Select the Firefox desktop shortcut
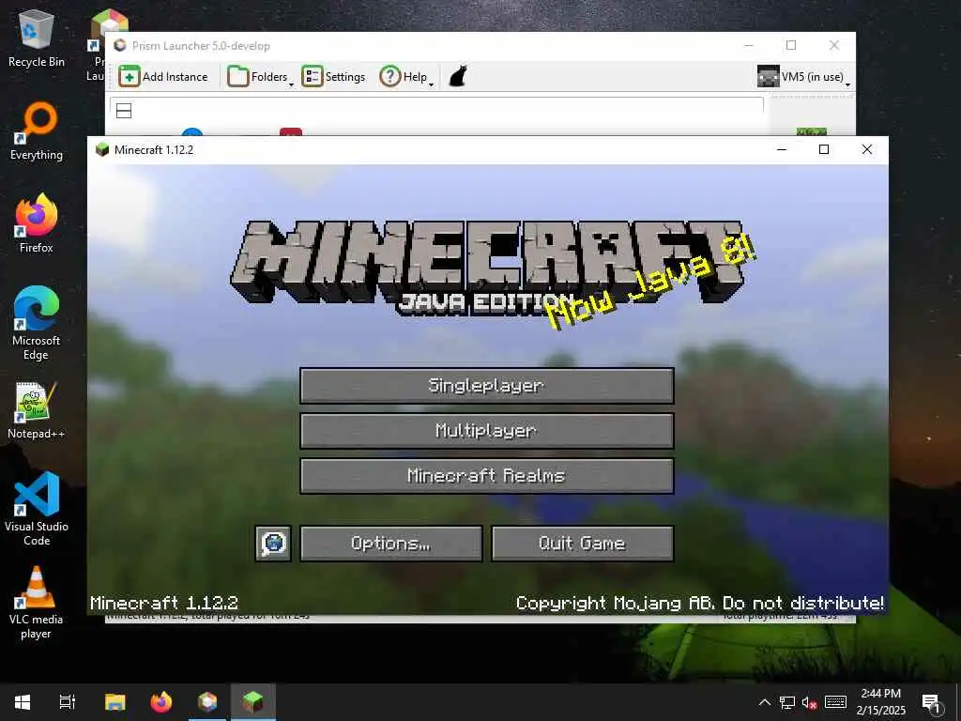The image size is (961, 721). point(37,223)
